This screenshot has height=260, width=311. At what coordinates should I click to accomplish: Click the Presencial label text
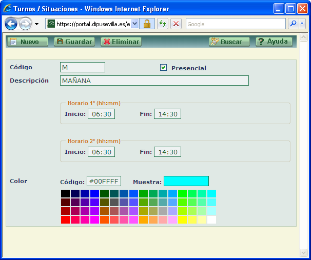pyautogui.click(x=189, y=68)
